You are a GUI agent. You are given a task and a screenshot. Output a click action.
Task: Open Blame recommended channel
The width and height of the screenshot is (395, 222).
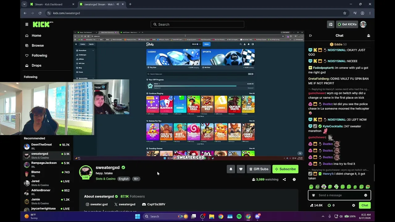(x=47, y=174)
